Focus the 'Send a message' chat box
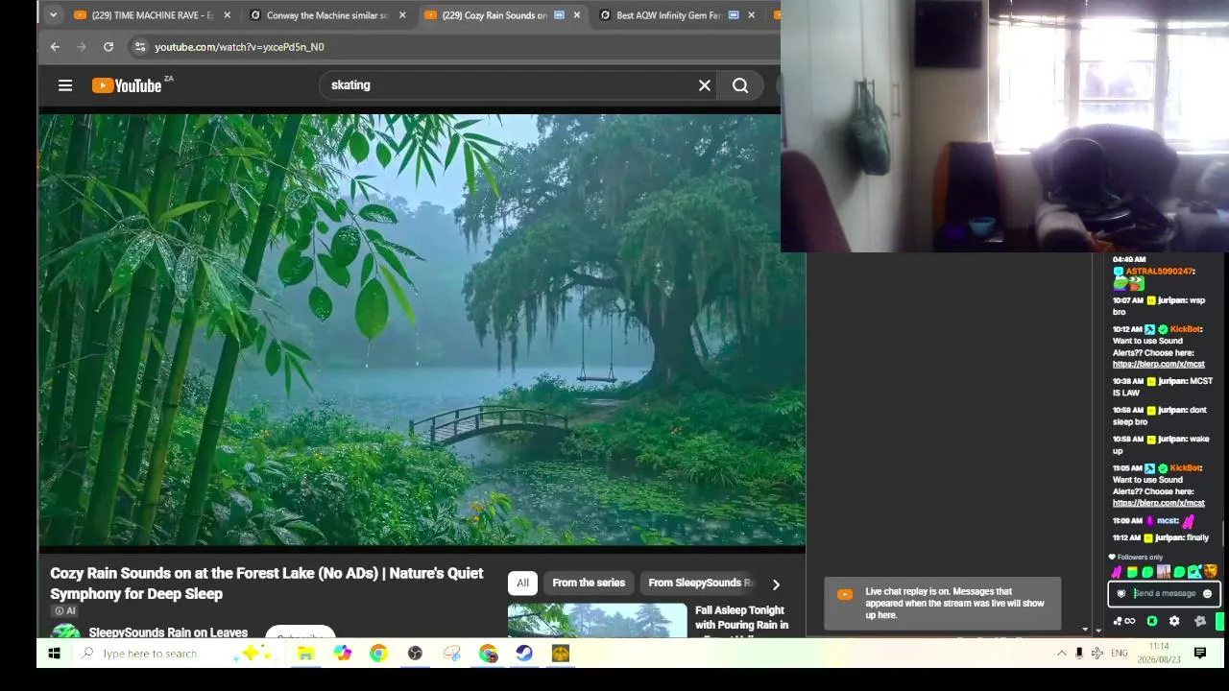The height and width of the screenshot is (691, 1229). 1164,594
